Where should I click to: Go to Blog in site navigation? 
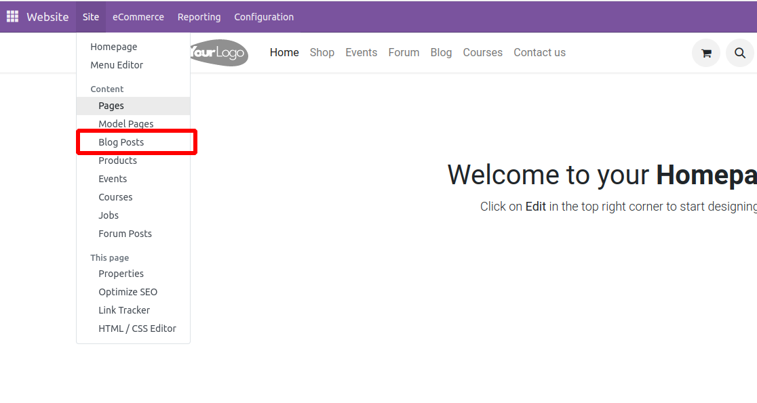[x=442, y=53]
